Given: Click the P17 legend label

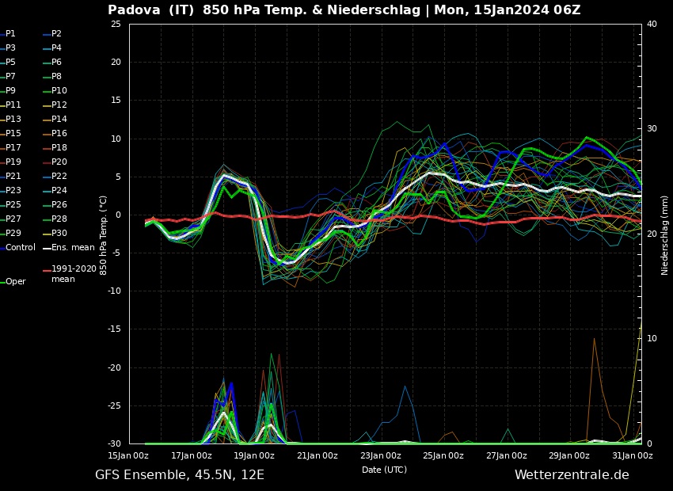Looking at the screenshot, I should pos(13,147).
